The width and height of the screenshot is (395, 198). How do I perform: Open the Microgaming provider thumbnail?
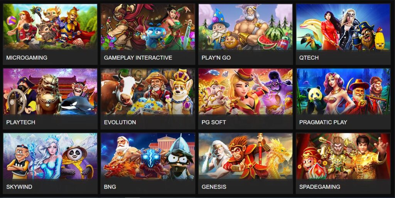pyautogui.click(x=50, y=27)
